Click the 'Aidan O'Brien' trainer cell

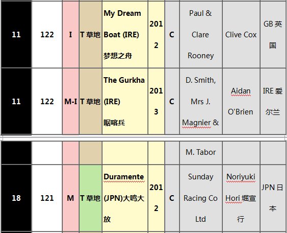[x=241, y=102]
